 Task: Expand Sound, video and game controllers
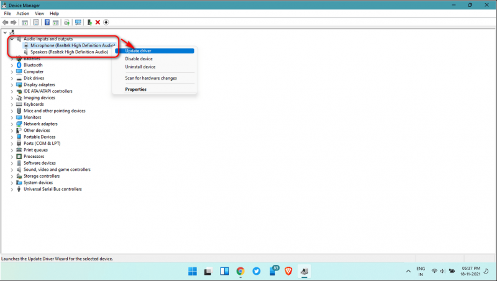(x=12, y=170)
